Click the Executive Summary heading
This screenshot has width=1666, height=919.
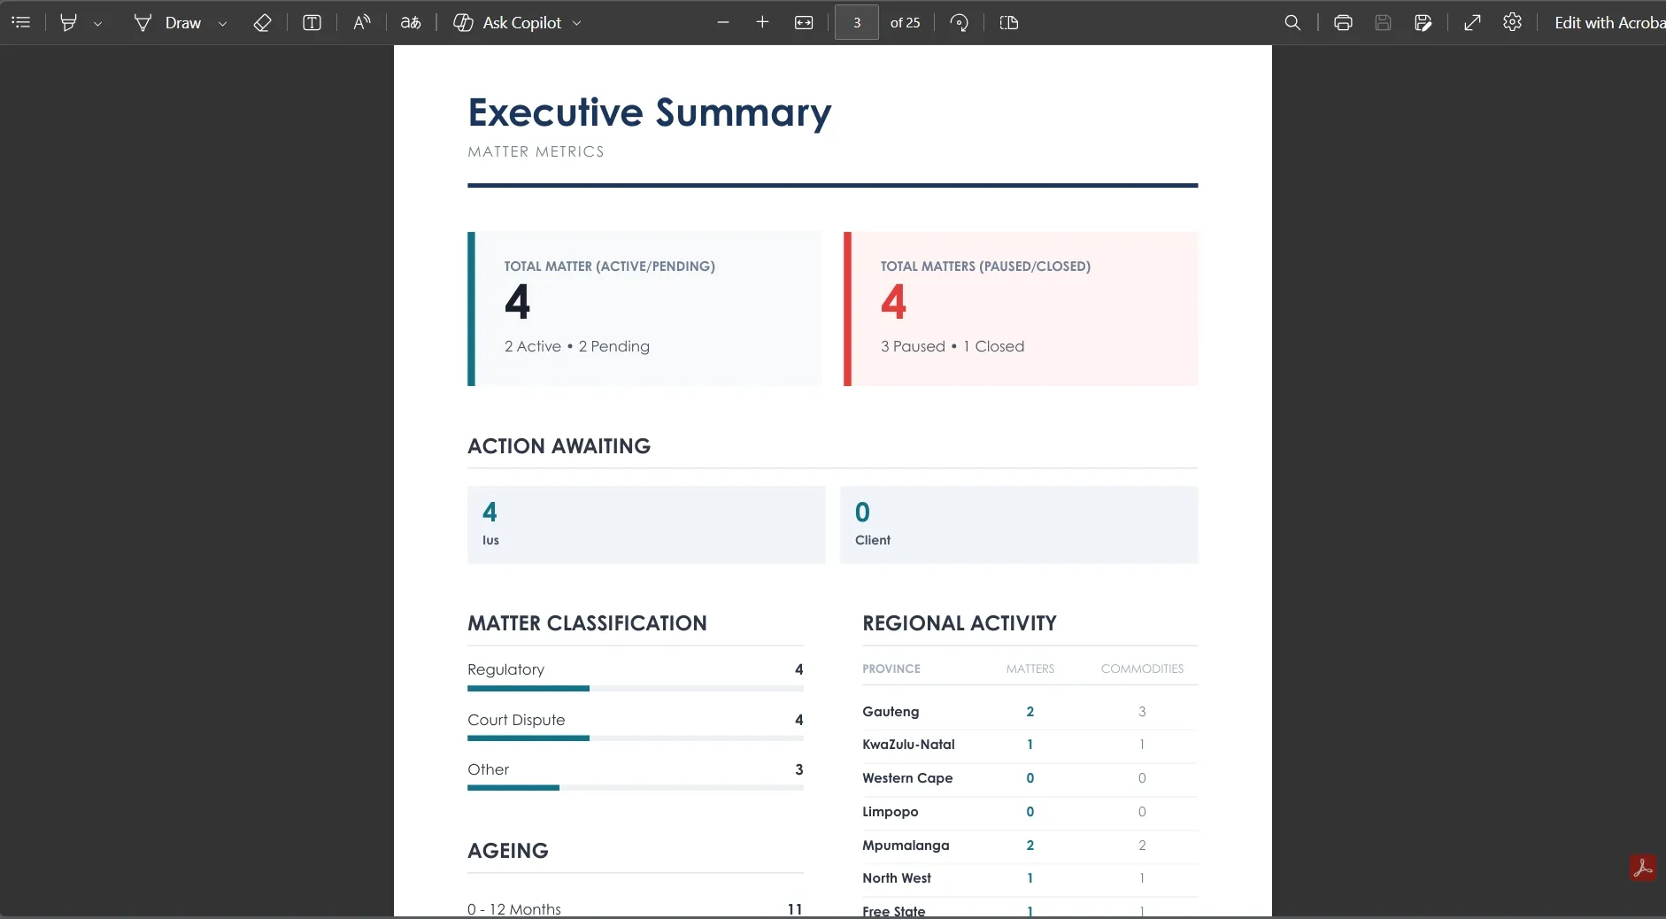pos(650,113)
